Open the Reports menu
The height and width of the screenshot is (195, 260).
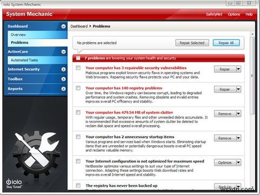15,89
